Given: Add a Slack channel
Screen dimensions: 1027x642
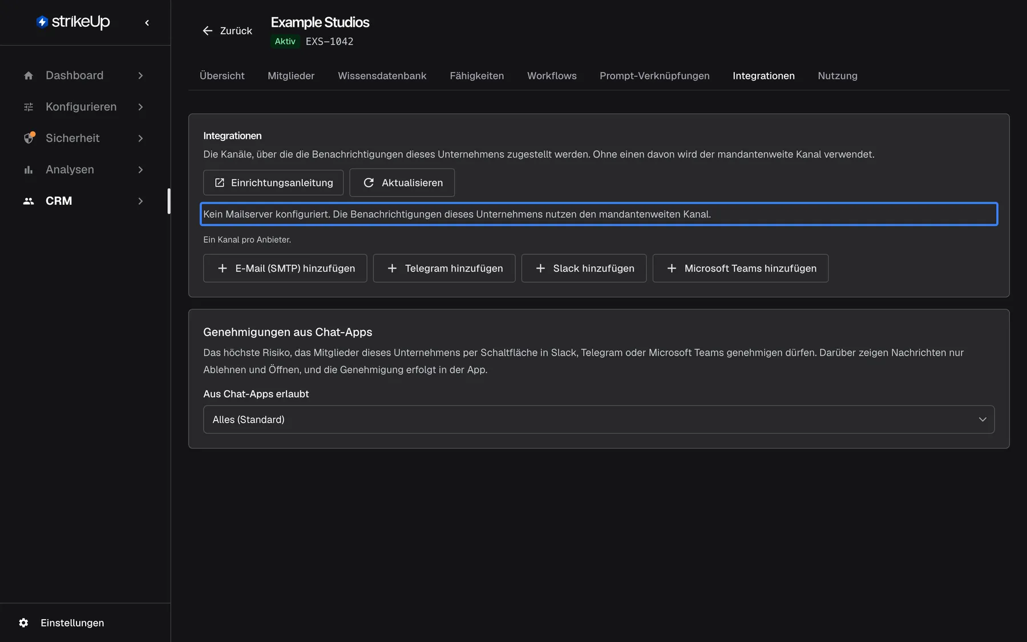Looking at the screenshot, I should pos(584,268).
